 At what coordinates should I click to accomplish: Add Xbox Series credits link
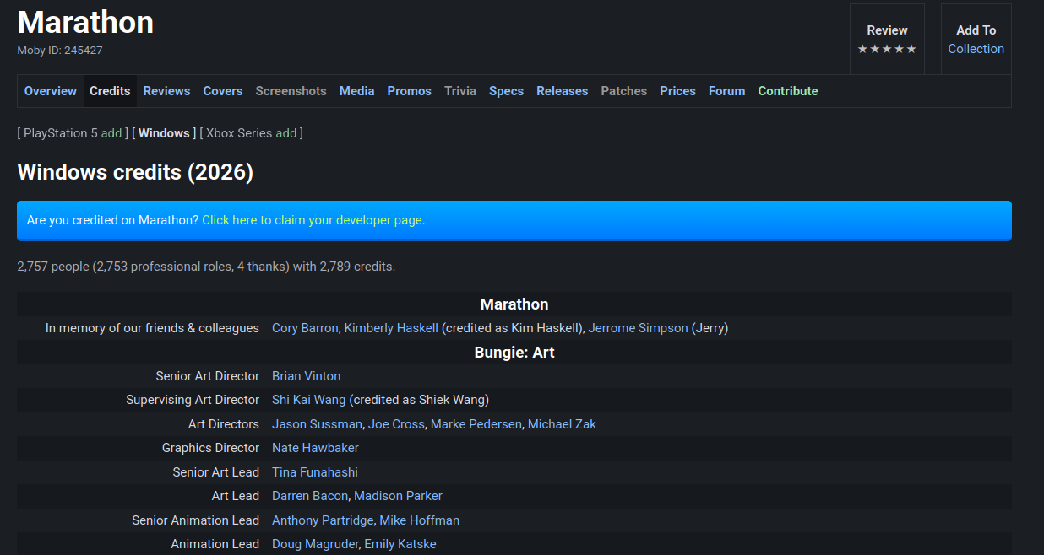(286, 133)
